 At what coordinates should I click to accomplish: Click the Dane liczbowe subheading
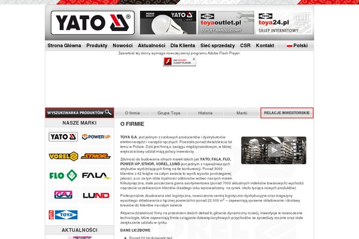[x=135, y=230]
